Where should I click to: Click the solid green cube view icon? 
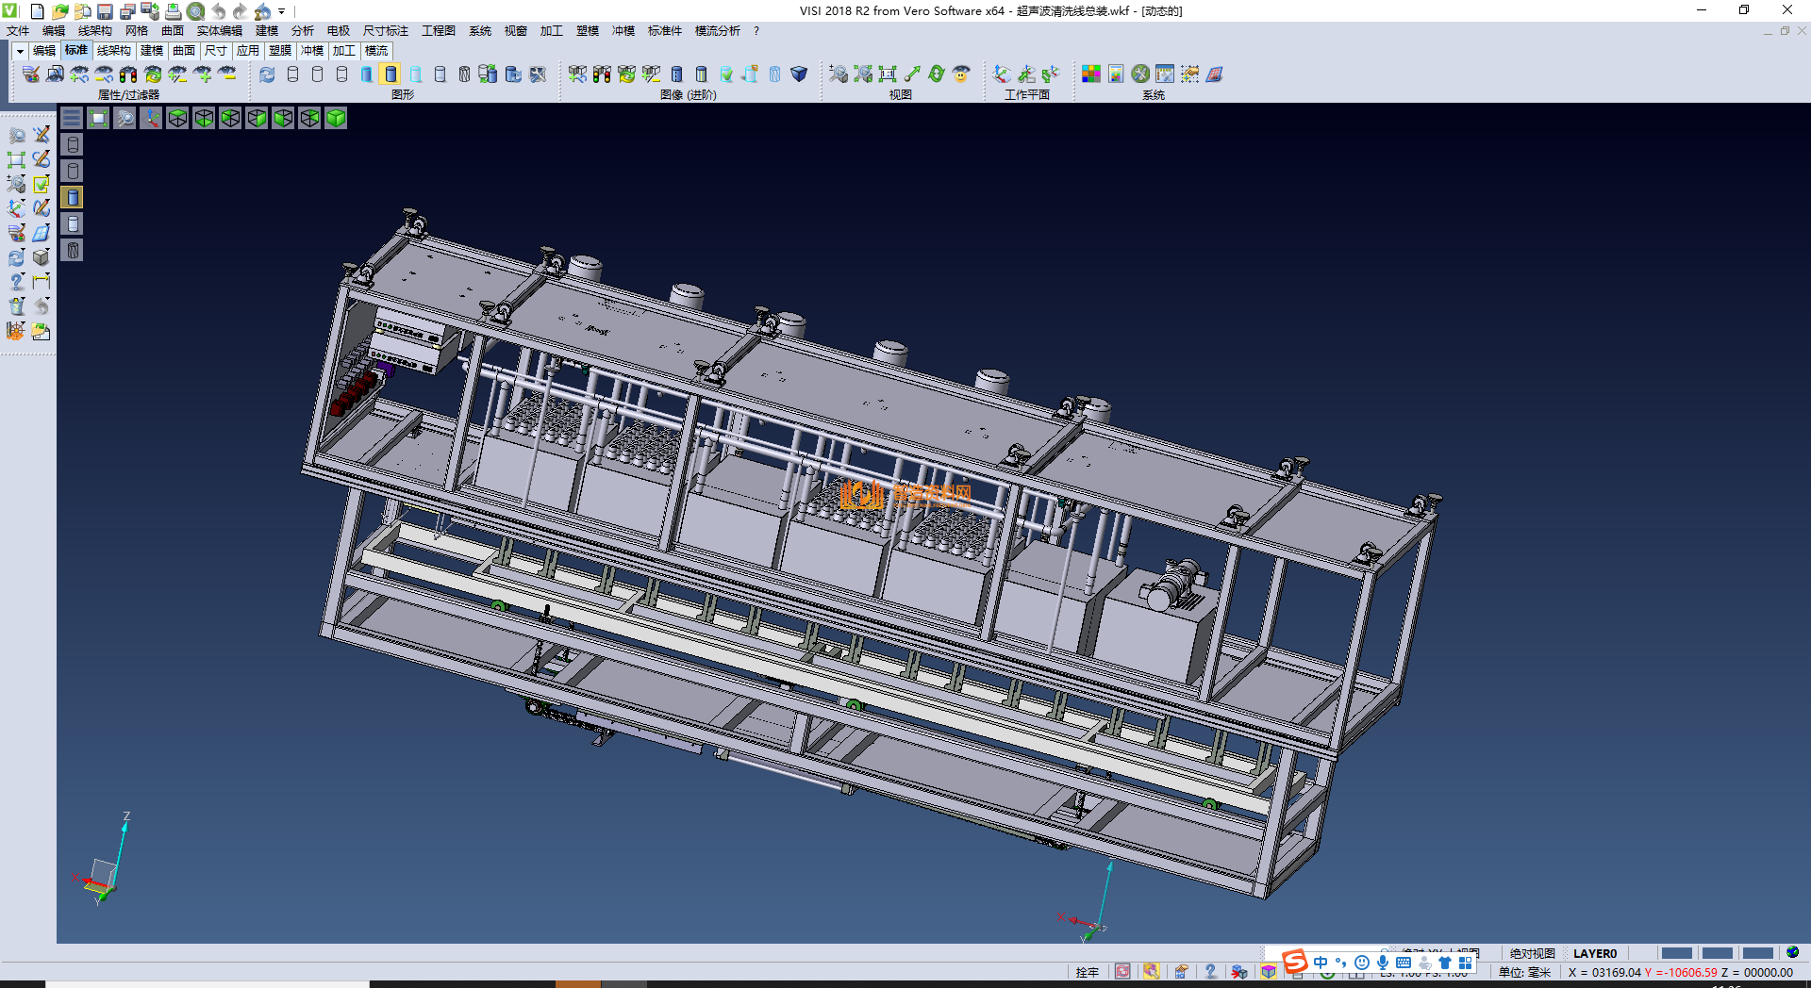pyautogui.click(x=336, y=118)
